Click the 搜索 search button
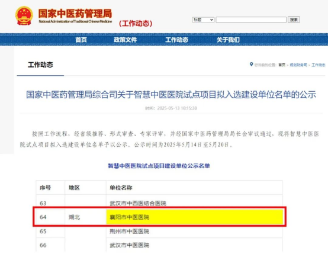This screenshot has width=328, height=257. click(294, 20)
